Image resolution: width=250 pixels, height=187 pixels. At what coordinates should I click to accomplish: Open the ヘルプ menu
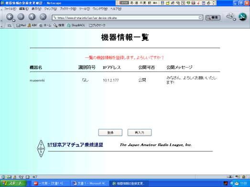[116, 9]
